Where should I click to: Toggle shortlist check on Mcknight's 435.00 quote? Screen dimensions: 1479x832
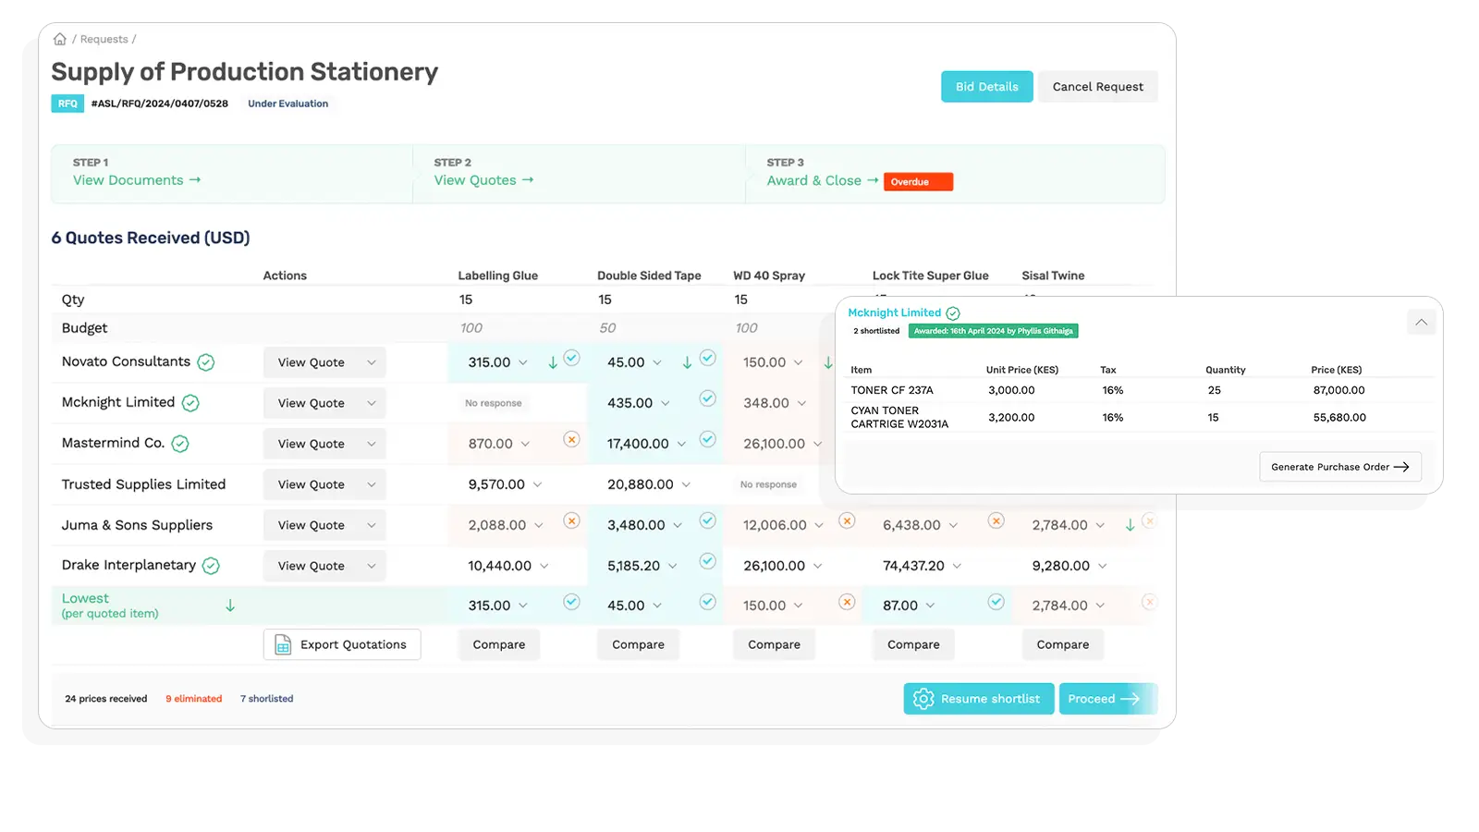[707, 398]
